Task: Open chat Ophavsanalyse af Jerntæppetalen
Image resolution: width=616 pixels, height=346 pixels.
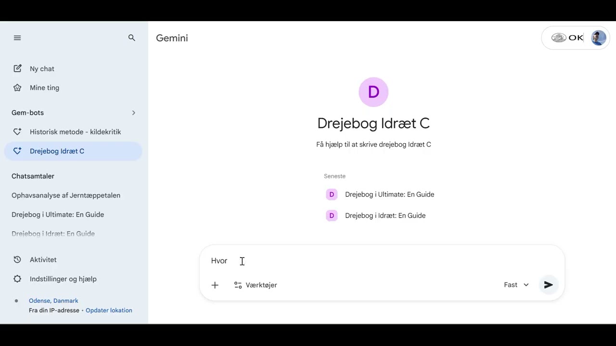Action: [x=66, y=196]
